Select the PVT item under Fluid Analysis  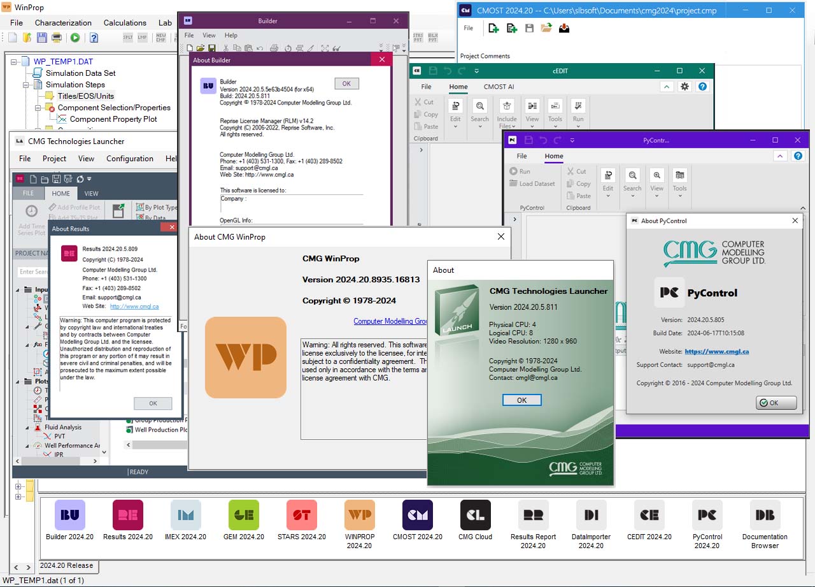point(60,437)
